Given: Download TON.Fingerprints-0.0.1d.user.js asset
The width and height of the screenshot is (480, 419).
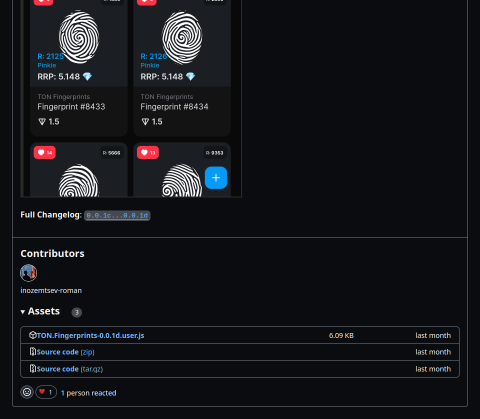Looking at the screenshot, I should pyautogui.click(x=90, y=335).
